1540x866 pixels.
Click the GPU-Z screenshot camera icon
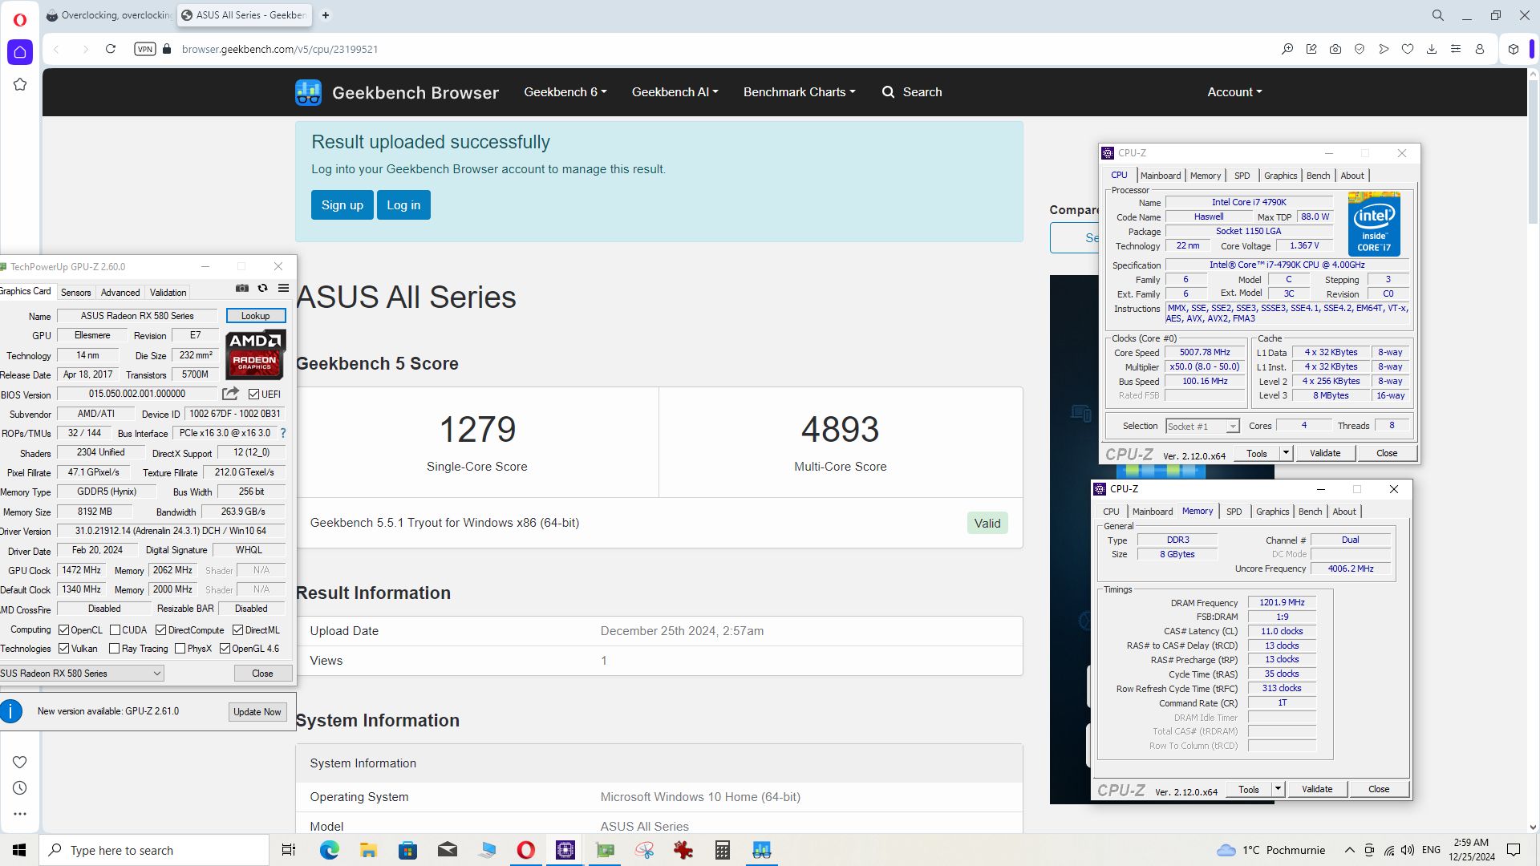click(242, 289)
